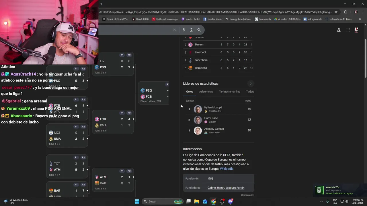Switch to the Goles tab
The image size is (367, 206).
tap(190, 92)
